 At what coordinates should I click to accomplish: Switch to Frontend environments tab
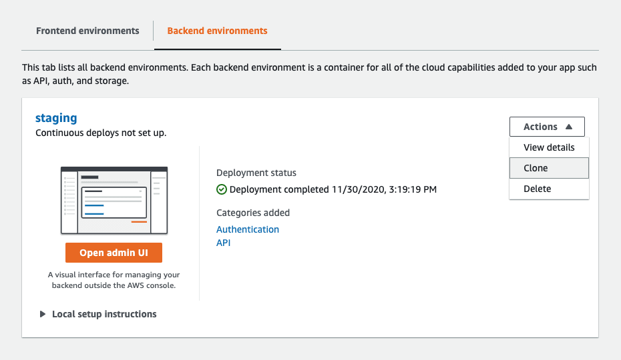click(x=87, y=31)
